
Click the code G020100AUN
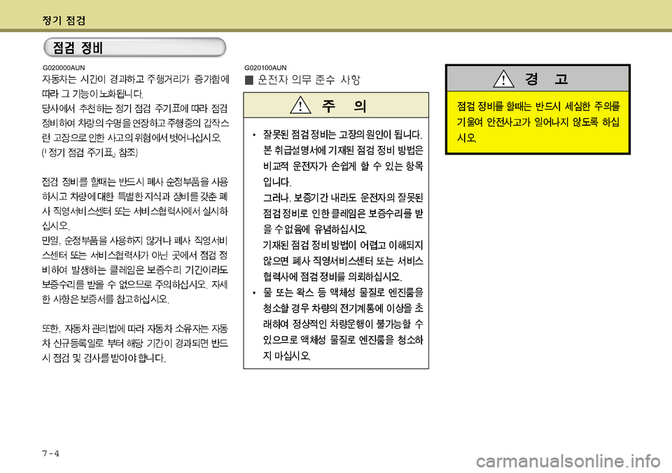[x=265, y=68]
